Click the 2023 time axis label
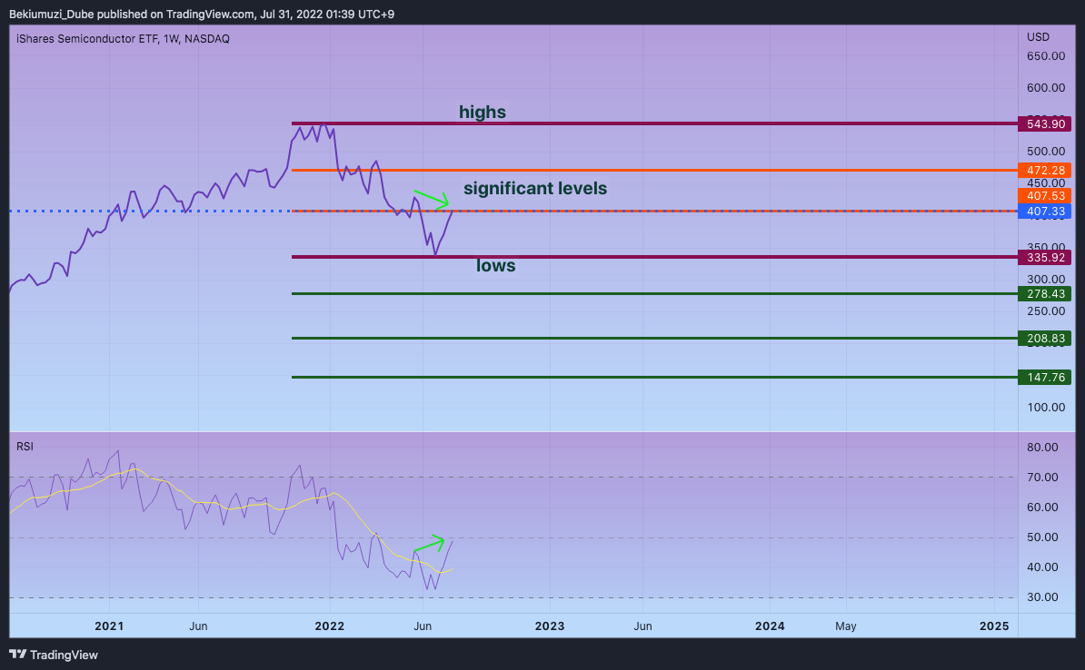Viewport: 1085px width, 670px height. [x=550, y=626]
